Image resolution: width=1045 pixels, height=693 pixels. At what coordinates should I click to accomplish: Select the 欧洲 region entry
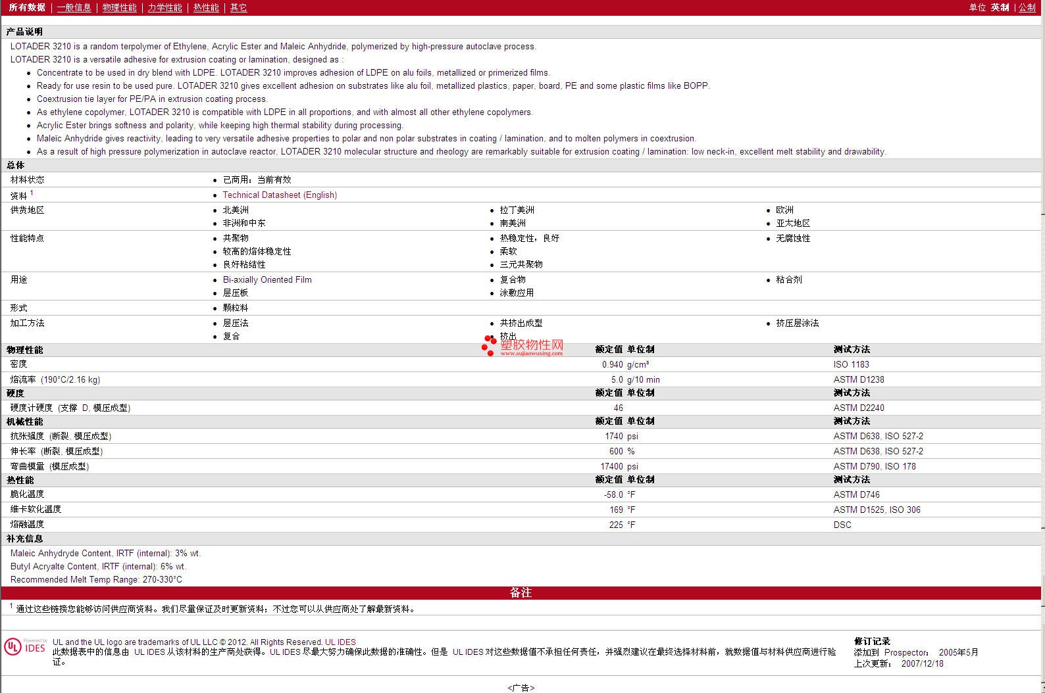(x=785, y=210)
